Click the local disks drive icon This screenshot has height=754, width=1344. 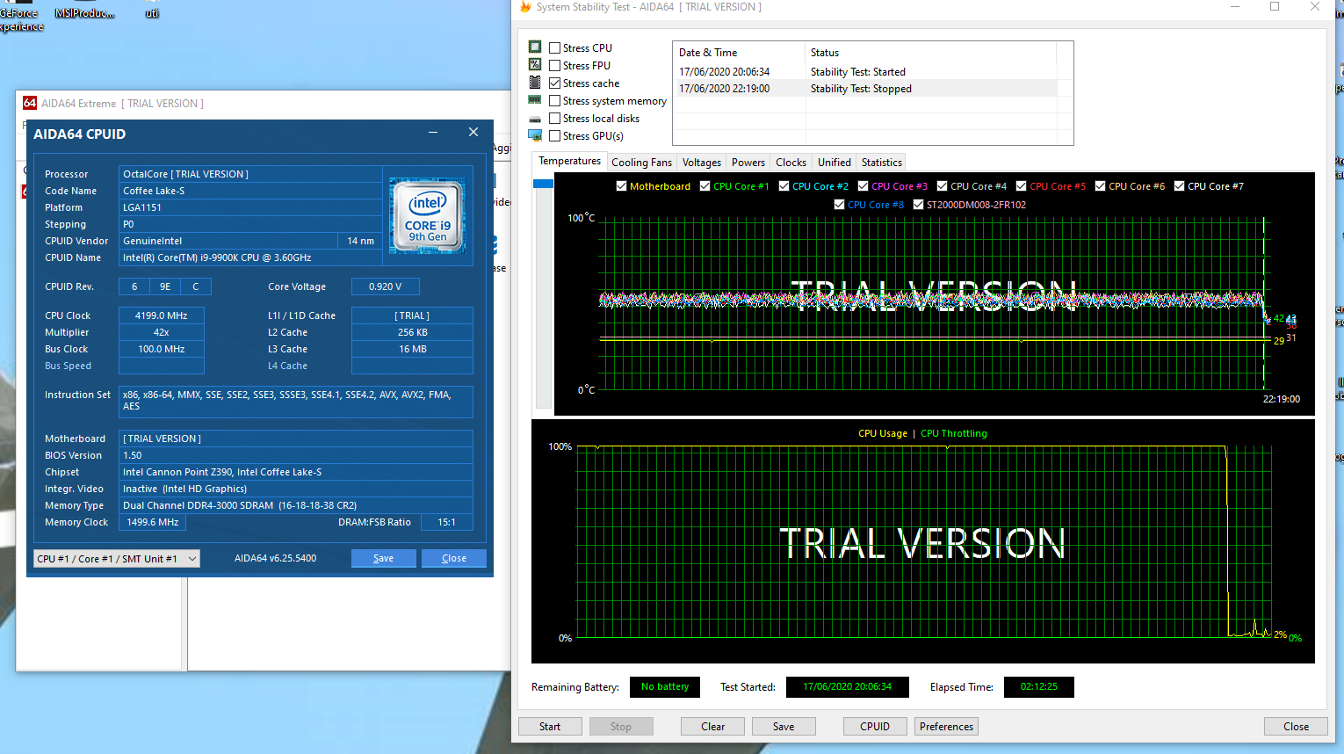(x=535, y=119)
